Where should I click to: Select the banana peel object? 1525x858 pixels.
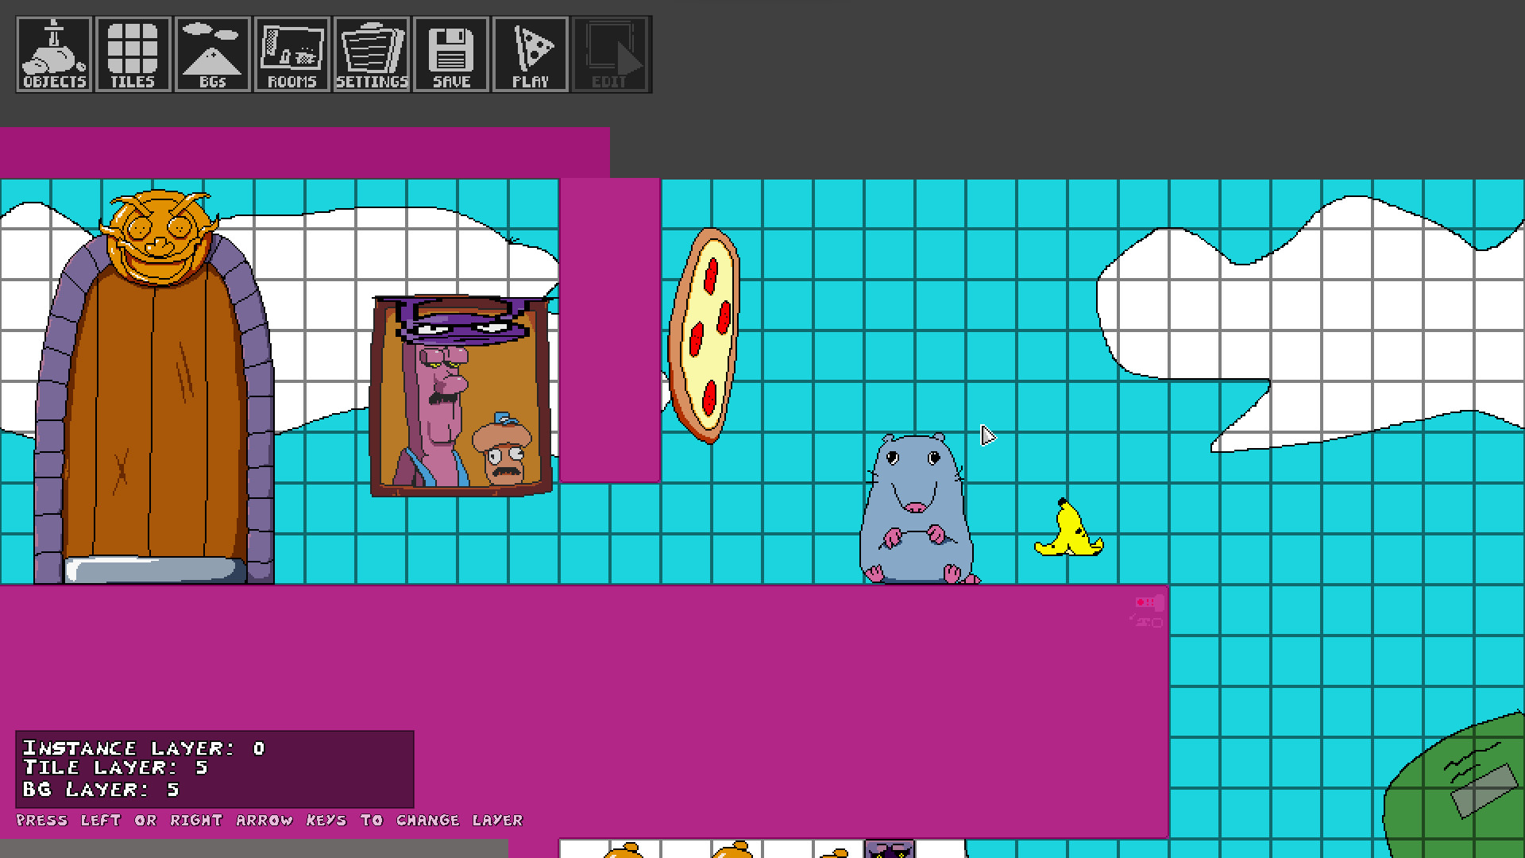click(x=1069, y=531)
